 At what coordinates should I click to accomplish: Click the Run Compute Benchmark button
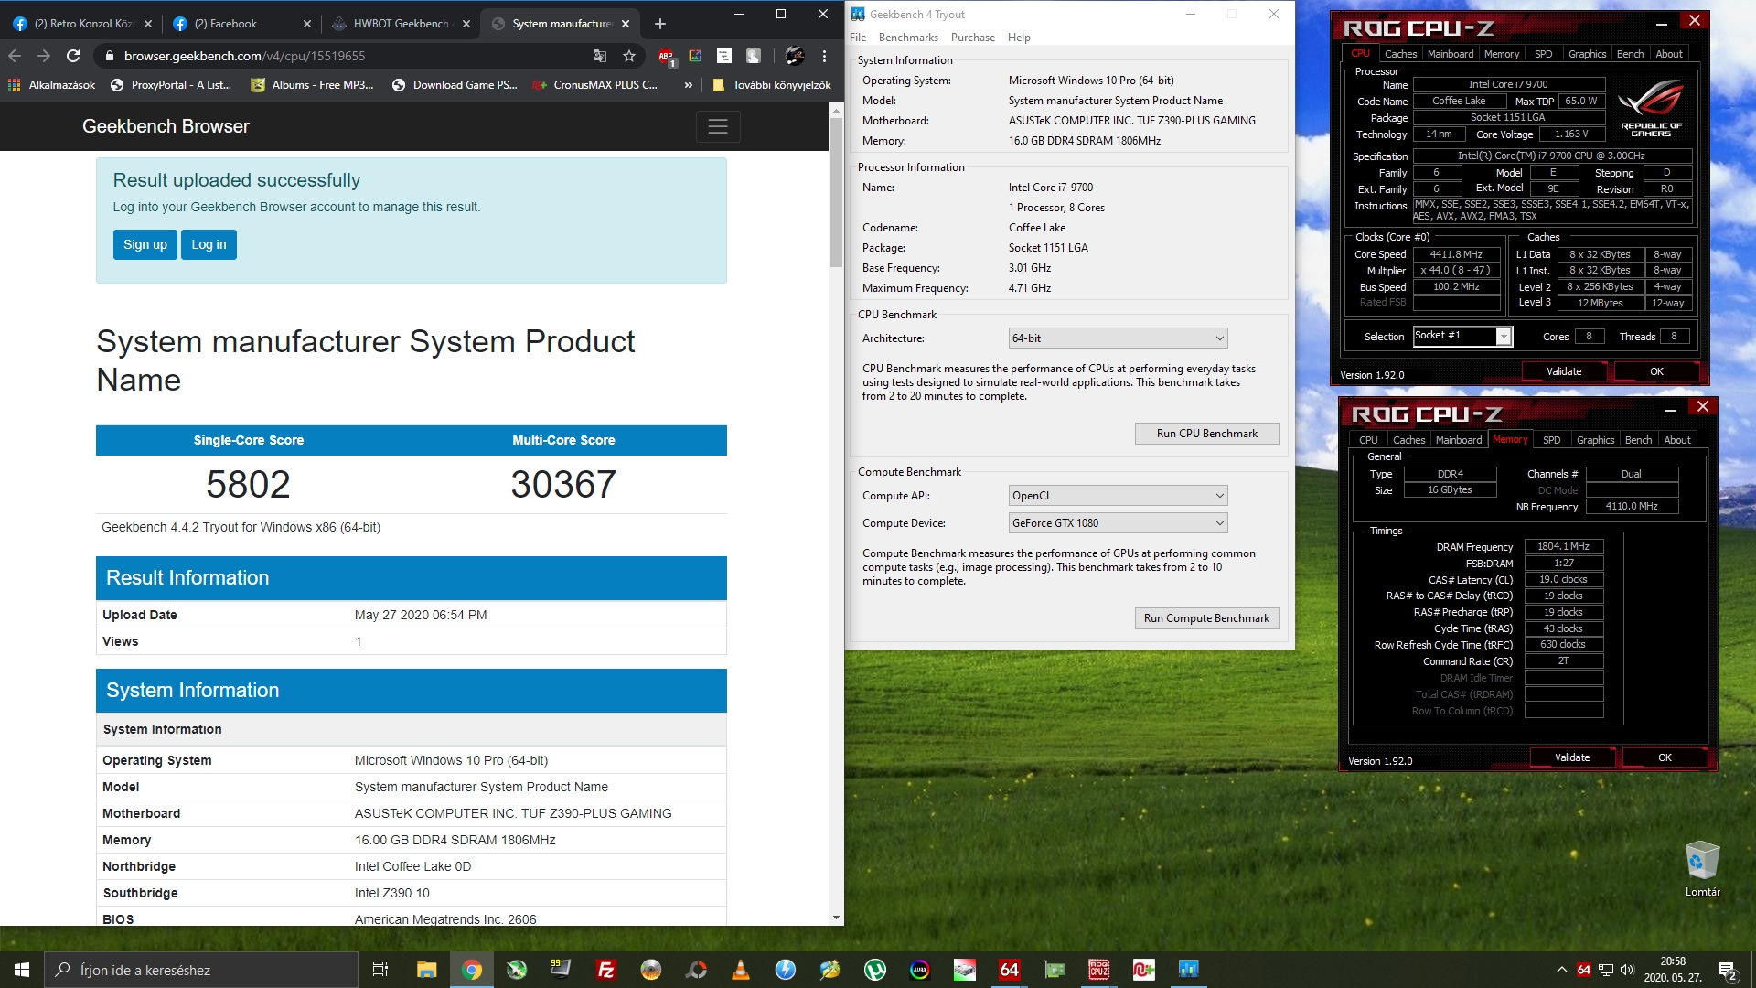click(1206, 618)
